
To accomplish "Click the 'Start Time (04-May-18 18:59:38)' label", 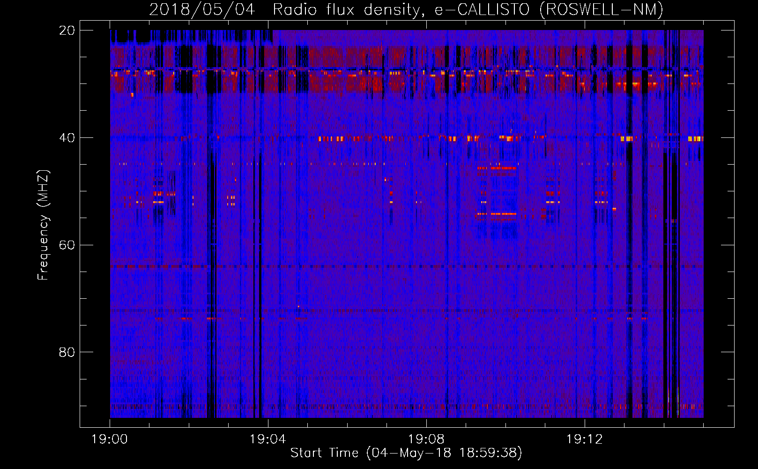I will 406,453.
